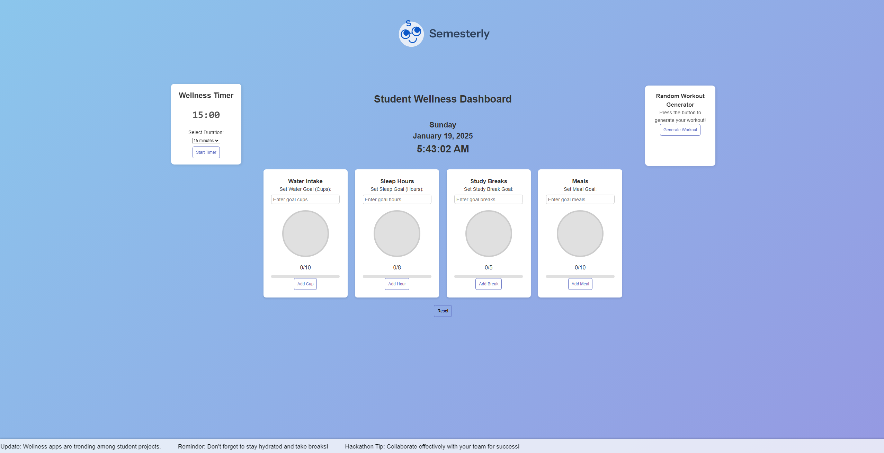Focus the study break goal input
The height and width of the screenshot is (453, 884).
pyautogui.click(x=488, y=199)
